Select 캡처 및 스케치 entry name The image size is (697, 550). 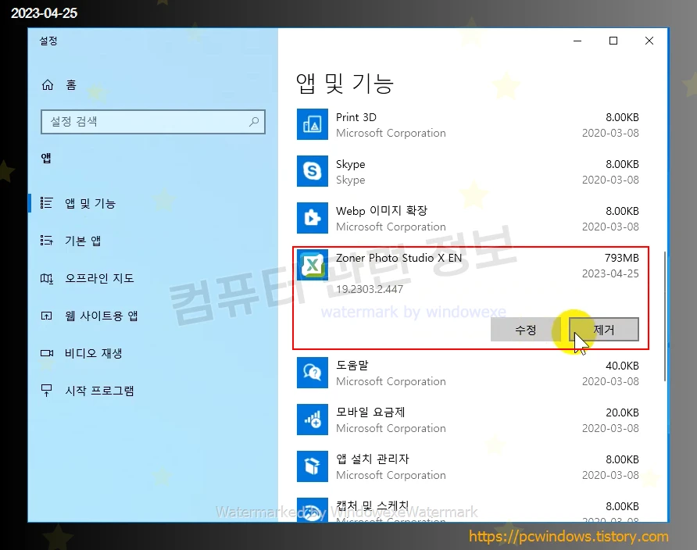[x=373, y=505]
